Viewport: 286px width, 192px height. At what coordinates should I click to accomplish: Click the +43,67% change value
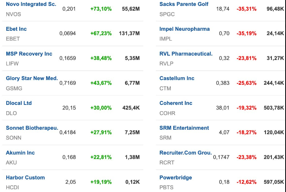[101, 83]
